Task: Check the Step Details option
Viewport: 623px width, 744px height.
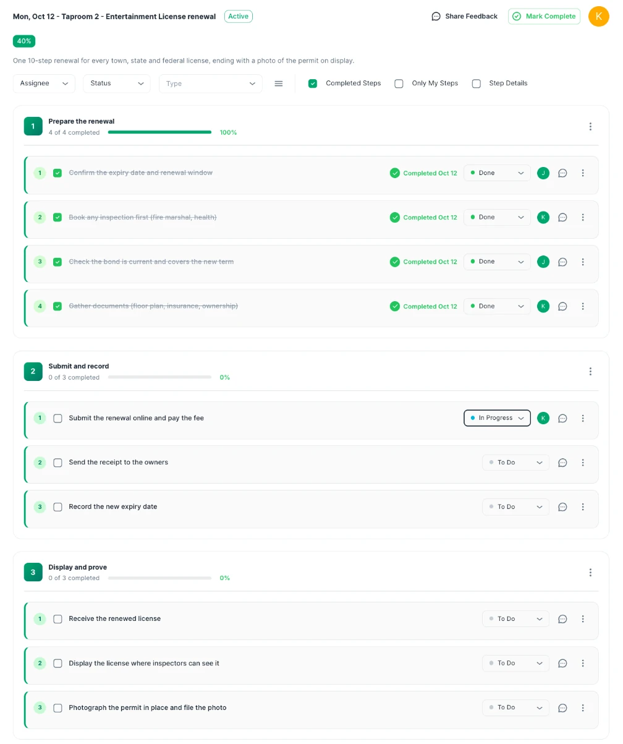Action: click(477, 83)
